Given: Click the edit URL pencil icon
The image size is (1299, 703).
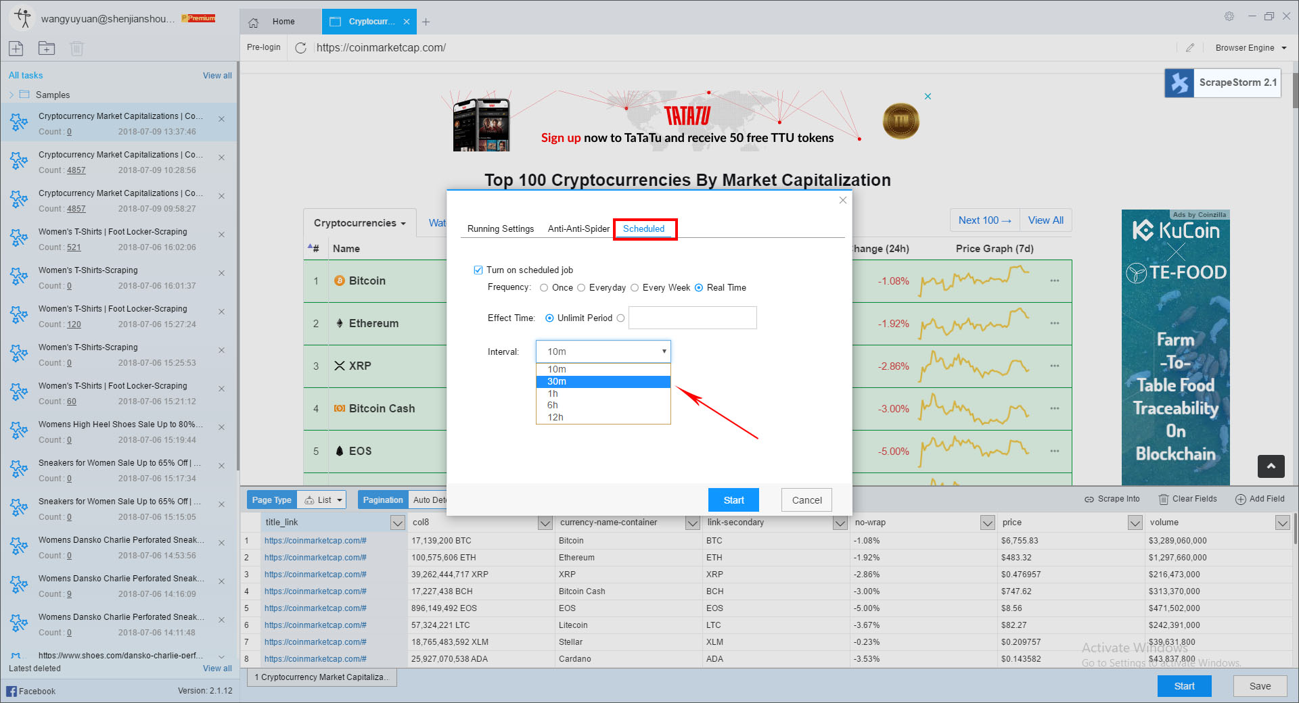Looking at the screenshot, I should [x=1190, y=48].
